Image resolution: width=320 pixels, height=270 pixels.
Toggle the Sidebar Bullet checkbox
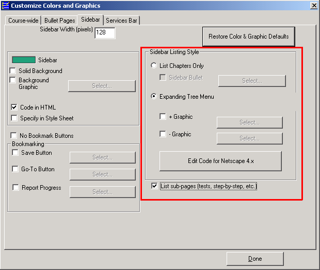coord(163,78)
